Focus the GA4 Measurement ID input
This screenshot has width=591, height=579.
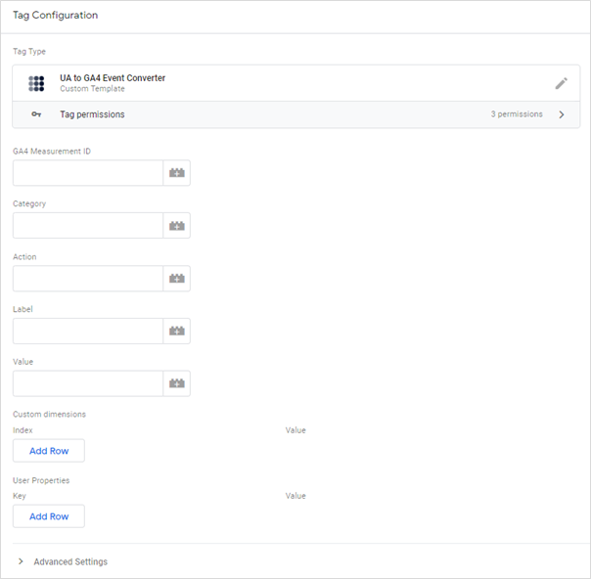[x=88, y=173]
